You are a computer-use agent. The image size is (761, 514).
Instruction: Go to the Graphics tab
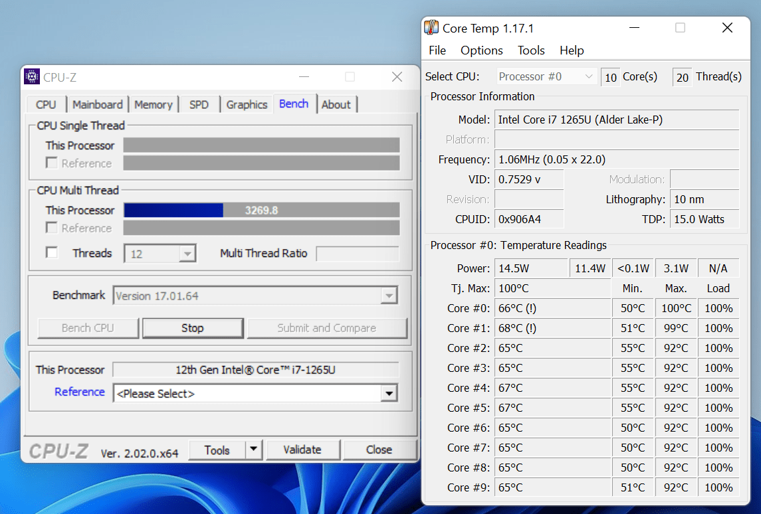click(x=247, y=105)
